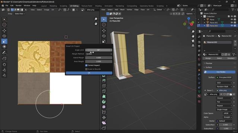Open Closest interpolation dropdown

(x=224, y=98)
